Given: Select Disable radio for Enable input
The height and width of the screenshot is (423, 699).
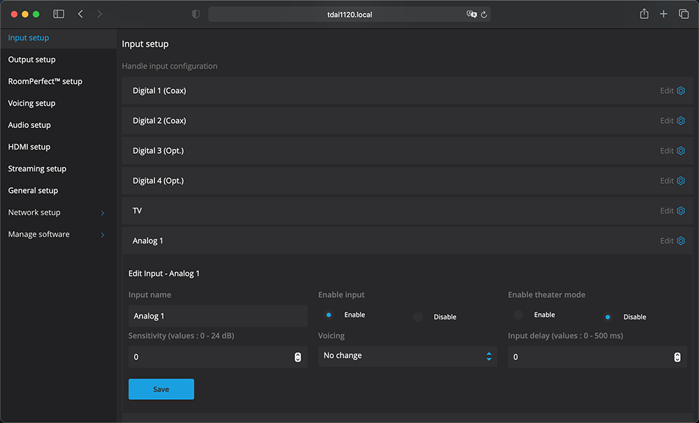Looking at the screenshot, I should tap(418, 317).
